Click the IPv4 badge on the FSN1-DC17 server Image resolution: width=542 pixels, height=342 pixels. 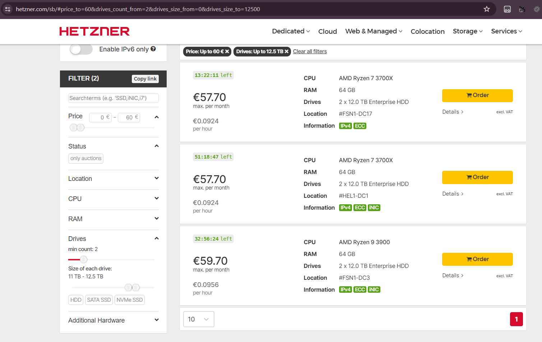click(346, 126)
